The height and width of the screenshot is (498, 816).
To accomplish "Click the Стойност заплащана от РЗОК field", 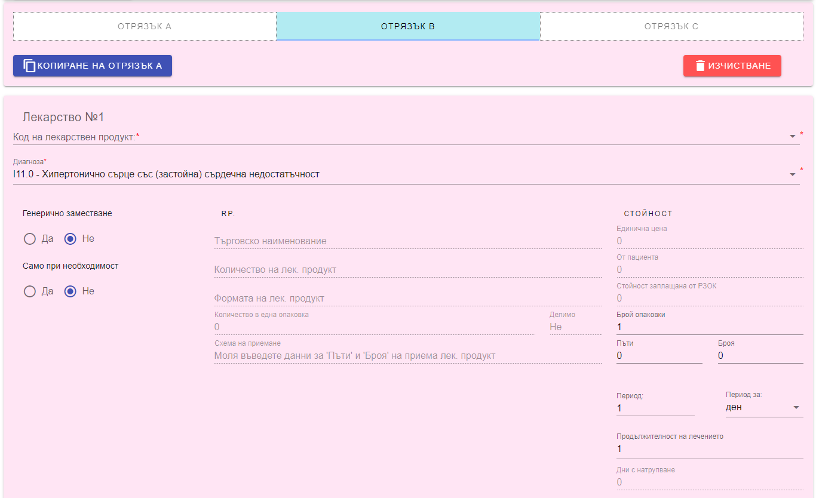I will click(710, 299).
